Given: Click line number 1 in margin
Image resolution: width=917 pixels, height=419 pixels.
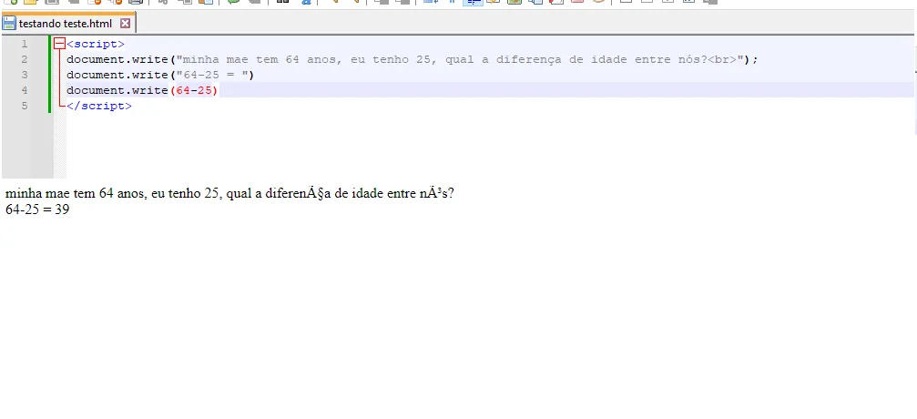Looking at the screenshot, I should coord(25,44).
